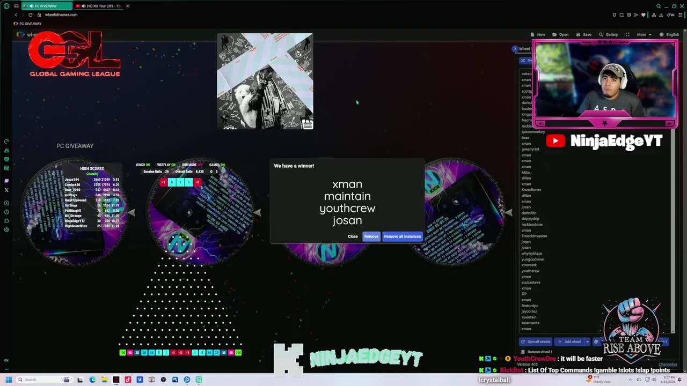
Task: Open the ad blocker shield icon
Action: [x=629, y=15]
